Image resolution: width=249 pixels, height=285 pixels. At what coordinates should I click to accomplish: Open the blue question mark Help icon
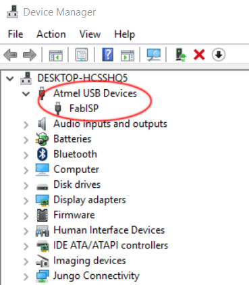coord(108,55)
